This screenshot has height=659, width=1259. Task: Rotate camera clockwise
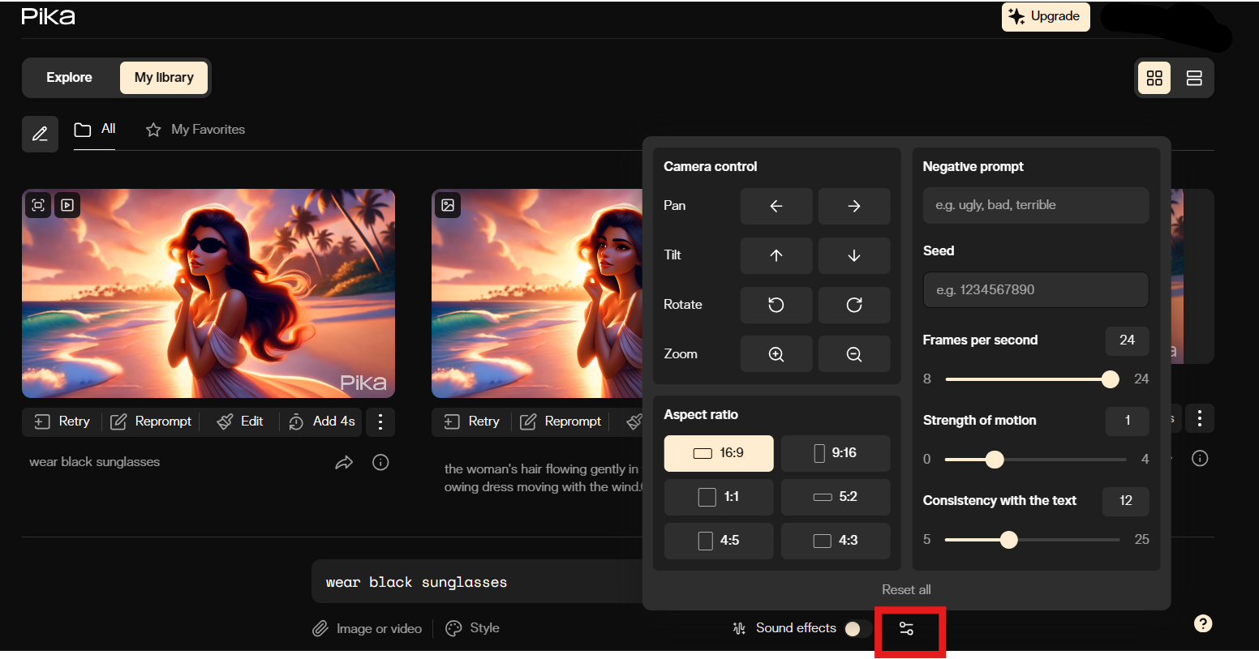click(x=853, y=305)
